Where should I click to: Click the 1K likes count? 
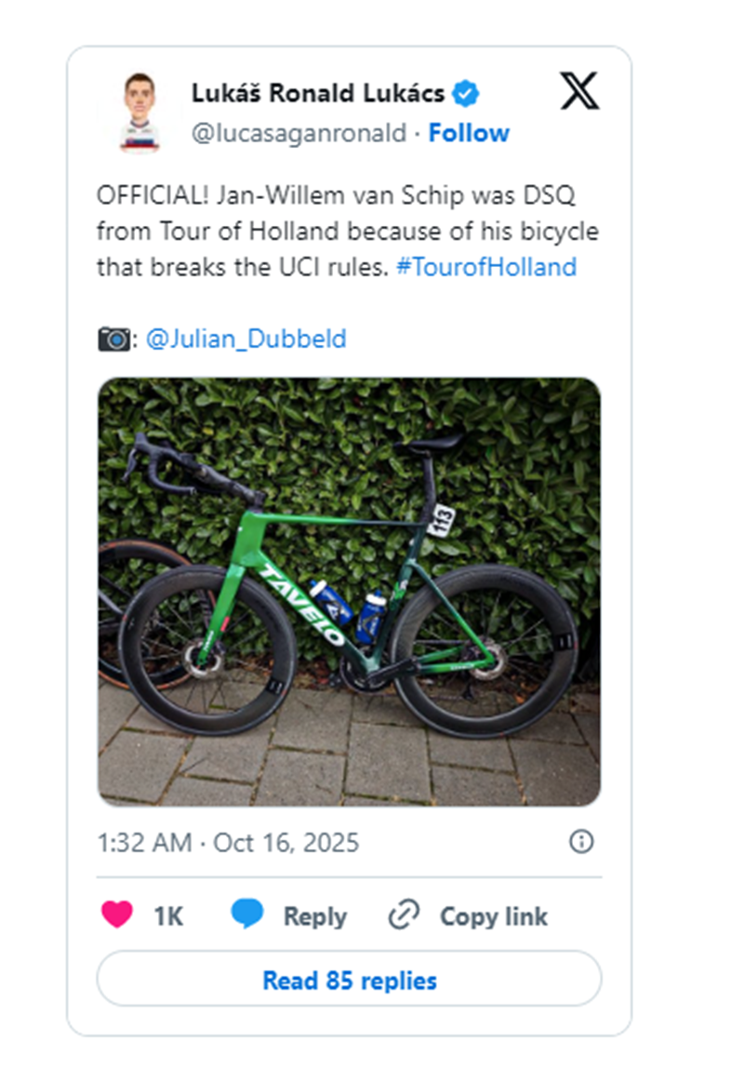click(x=168, y=916)
